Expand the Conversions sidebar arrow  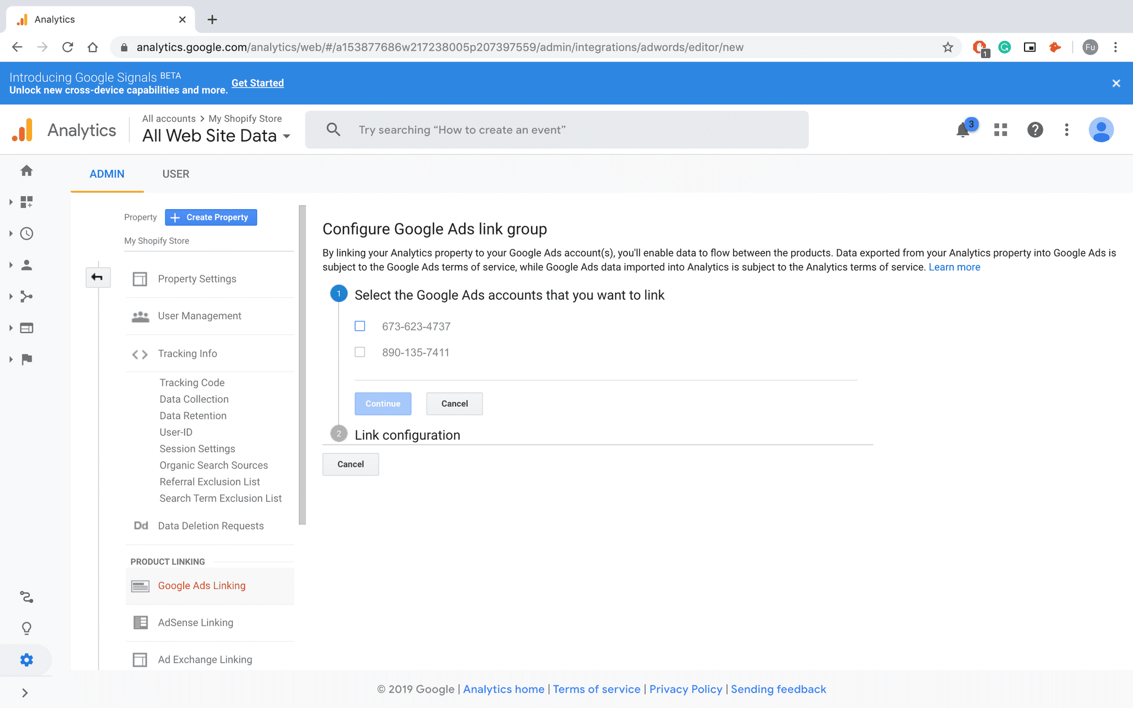(x=11, y=360)
